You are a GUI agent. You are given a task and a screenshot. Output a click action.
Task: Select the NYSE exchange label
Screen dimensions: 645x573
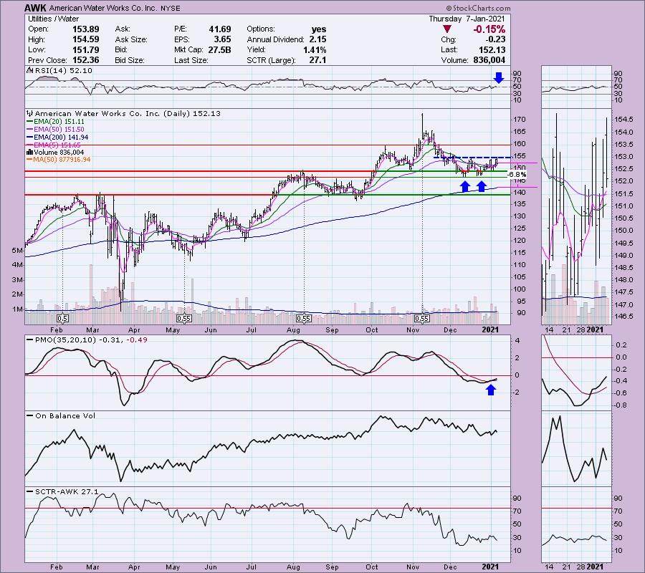[x=169, y=8]
